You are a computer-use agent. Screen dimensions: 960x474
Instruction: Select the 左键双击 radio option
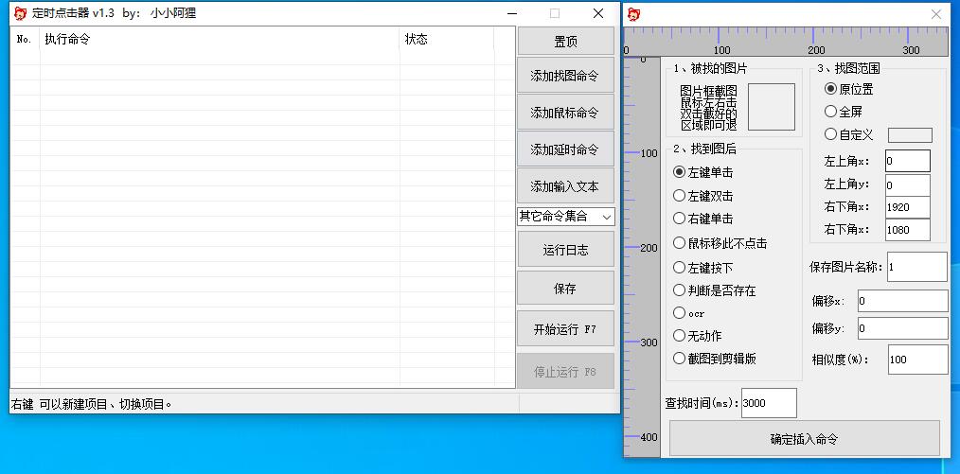679,196
